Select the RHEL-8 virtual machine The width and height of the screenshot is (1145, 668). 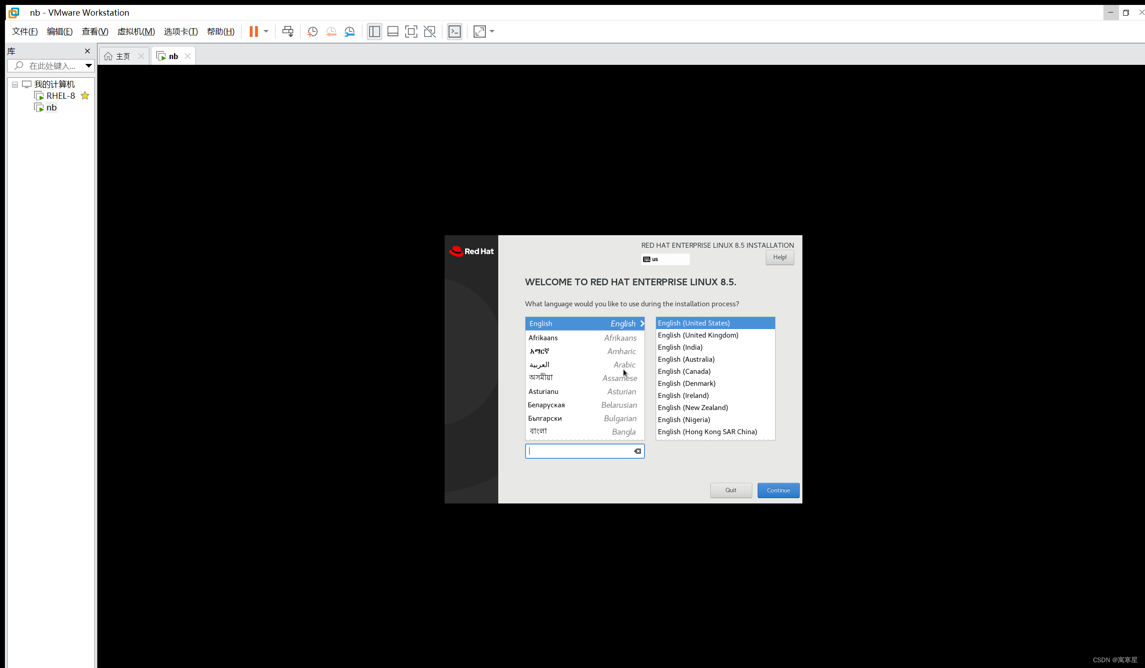click(x=55, y=96)
